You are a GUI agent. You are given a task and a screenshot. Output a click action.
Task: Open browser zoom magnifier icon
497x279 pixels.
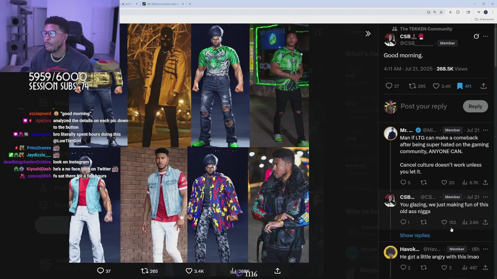[434, 12]
